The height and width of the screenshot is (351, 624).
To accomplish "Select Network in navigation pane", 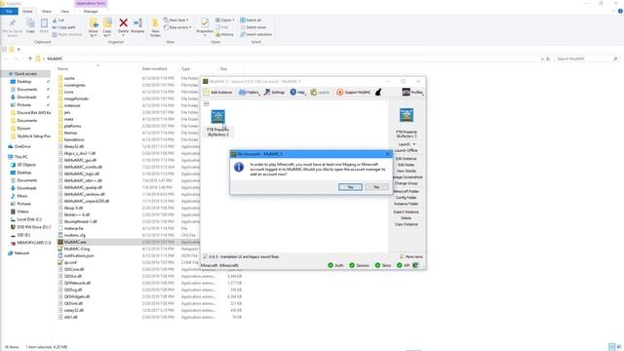I will (x=21, y=253).
